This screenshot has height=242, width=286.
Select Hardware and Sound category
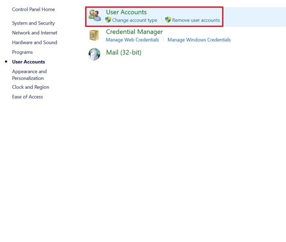tap(35, 42)
